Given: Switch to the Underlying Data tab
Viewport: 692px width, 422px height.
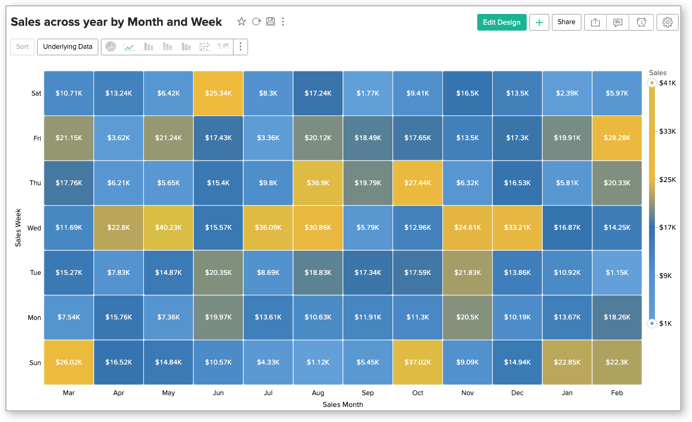Looking at the screenshot, I should click(68, 47).
